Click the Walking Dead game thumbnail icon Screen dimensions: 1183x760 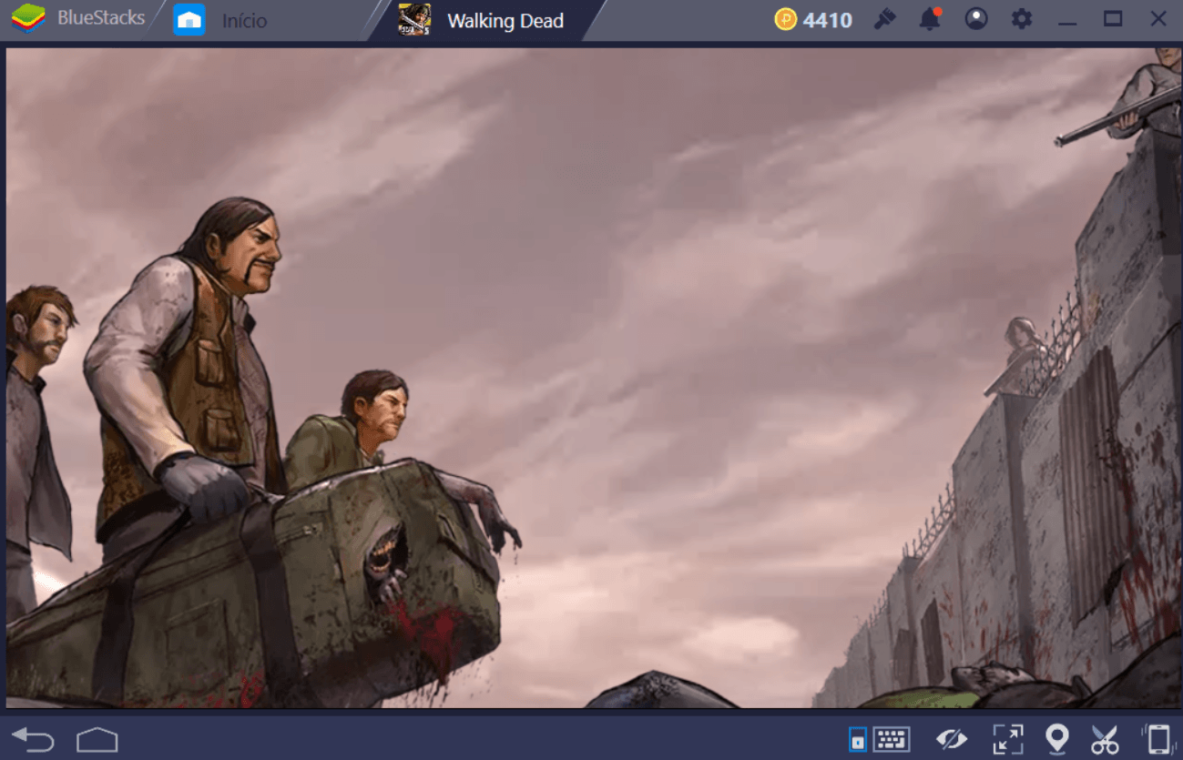pos(414,20)
